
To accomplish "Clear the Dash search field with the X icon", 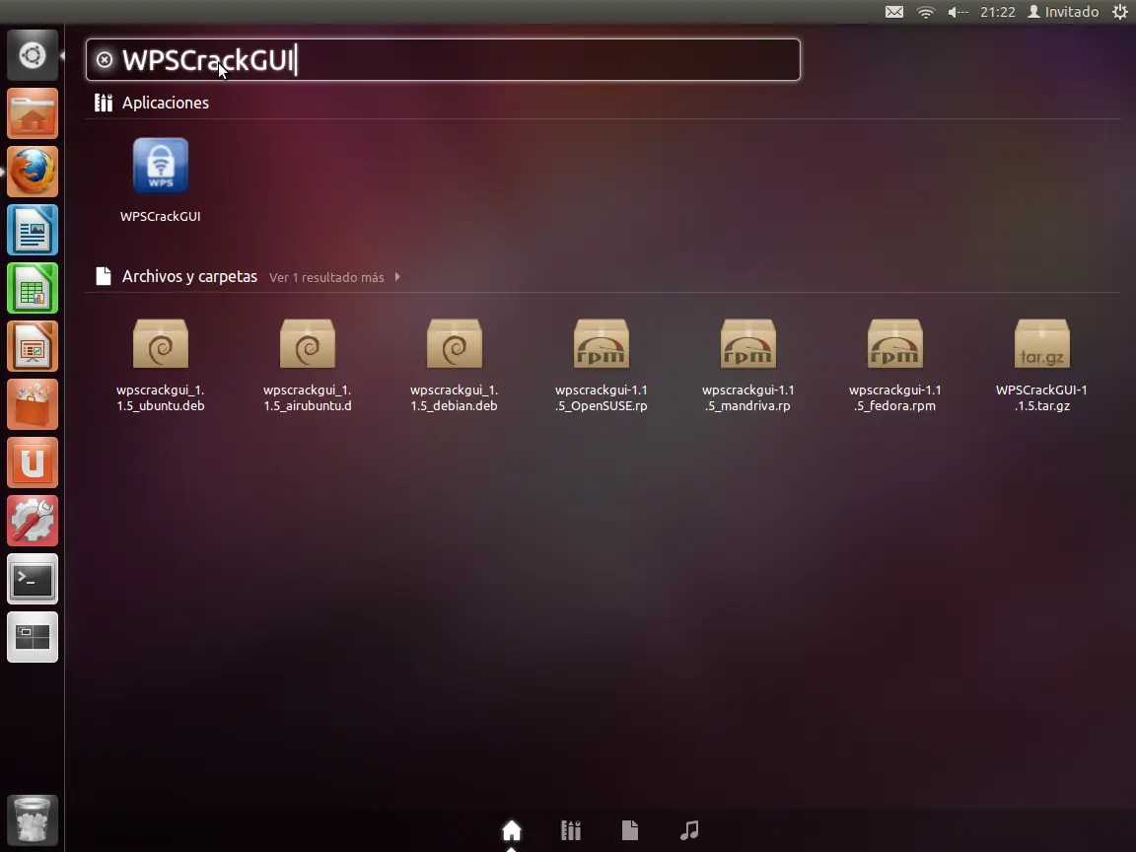I will pyautogui.click(x=105, y=60).
